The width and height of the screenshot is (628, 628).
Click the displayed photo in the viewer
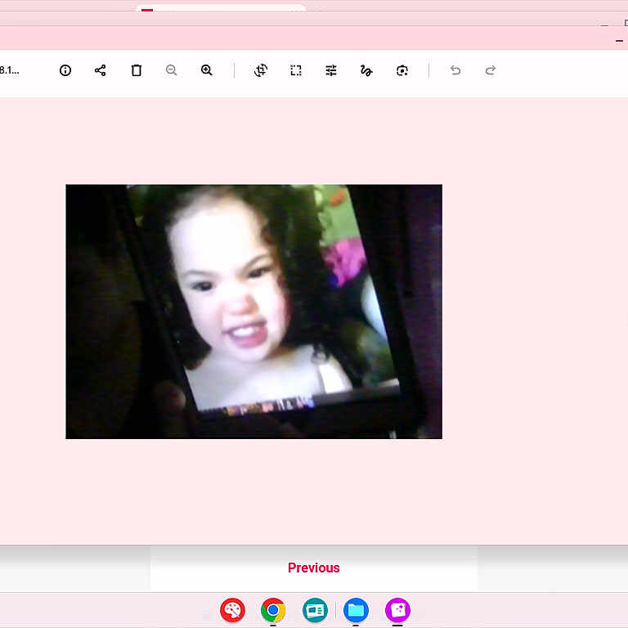point(253,311)
